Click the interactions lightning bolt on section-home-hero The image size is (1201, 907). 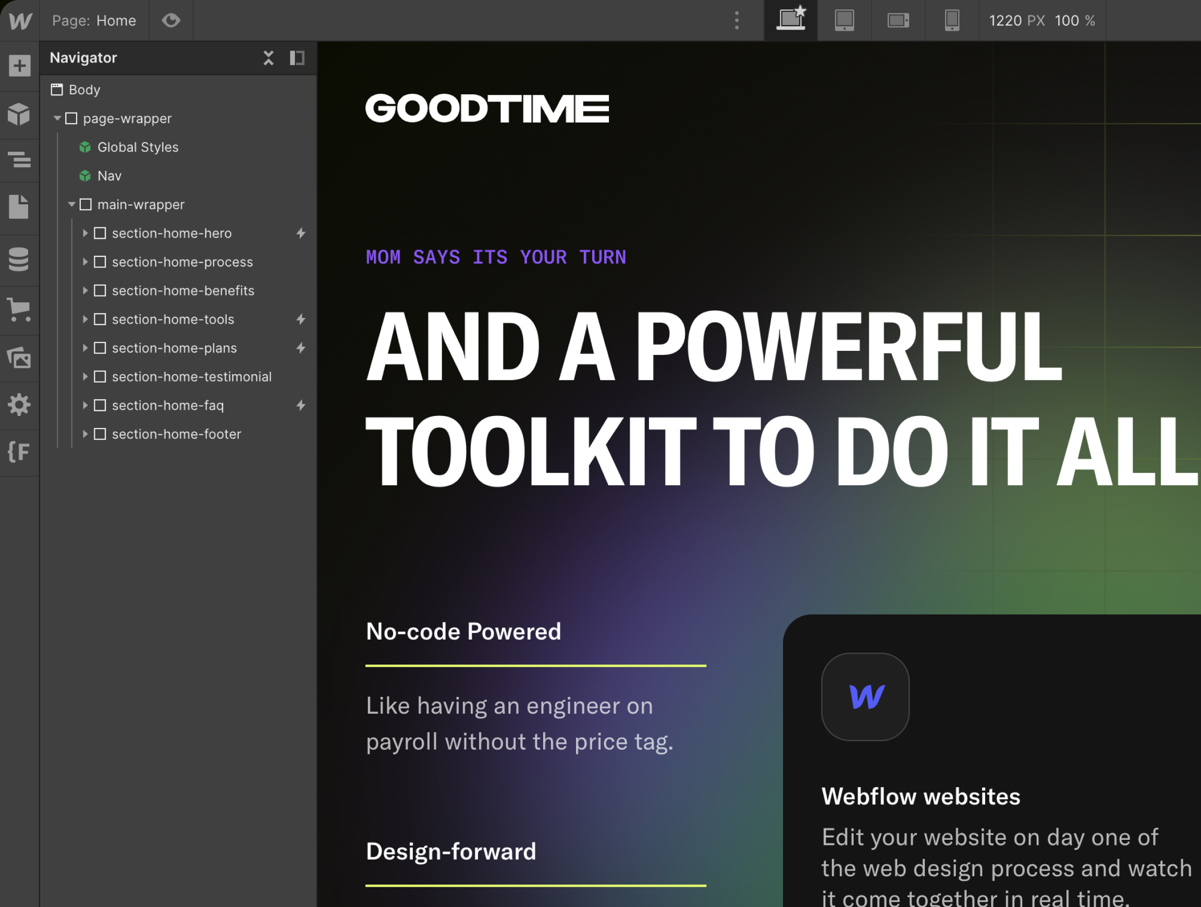(302, 233)
